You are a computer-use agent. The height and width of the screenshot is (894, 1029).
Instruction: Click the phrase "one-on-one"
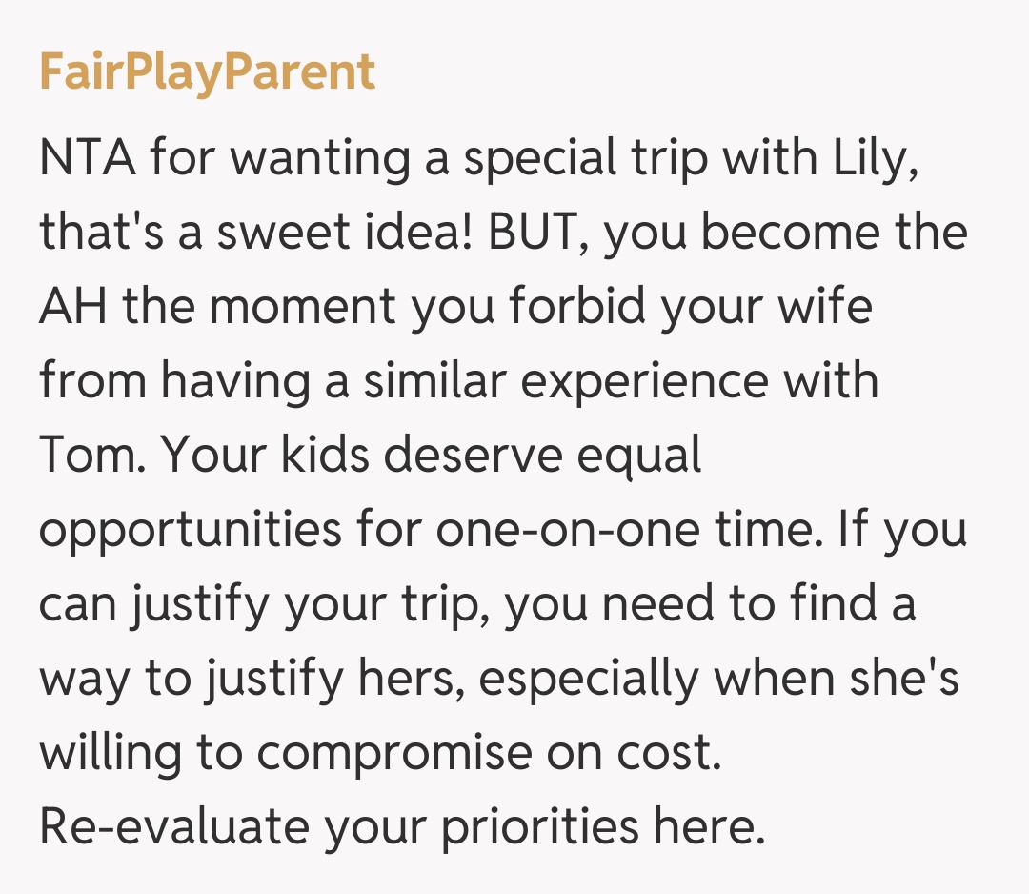coord(583,530)
